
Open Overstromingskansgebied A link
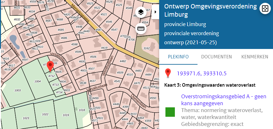tap(224, 100)
